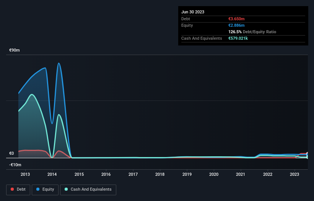Select the 2023 axis label
314x201 pixels.
click(294, 174)
